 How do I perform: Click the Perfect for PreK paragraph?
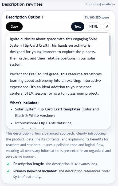click(x=56, y=84)
